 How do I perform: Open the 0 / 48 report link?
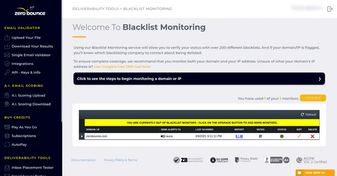tap(239, 136)
